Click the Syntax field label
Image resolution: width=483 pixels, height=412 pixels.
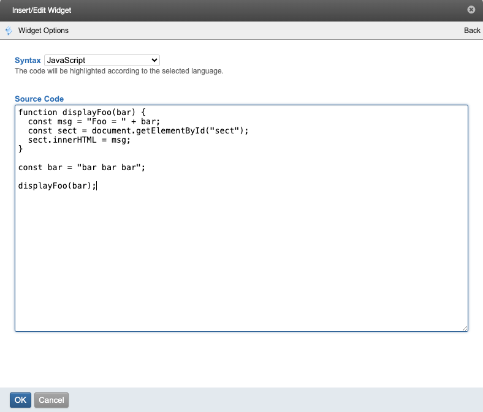coord(28,61)
